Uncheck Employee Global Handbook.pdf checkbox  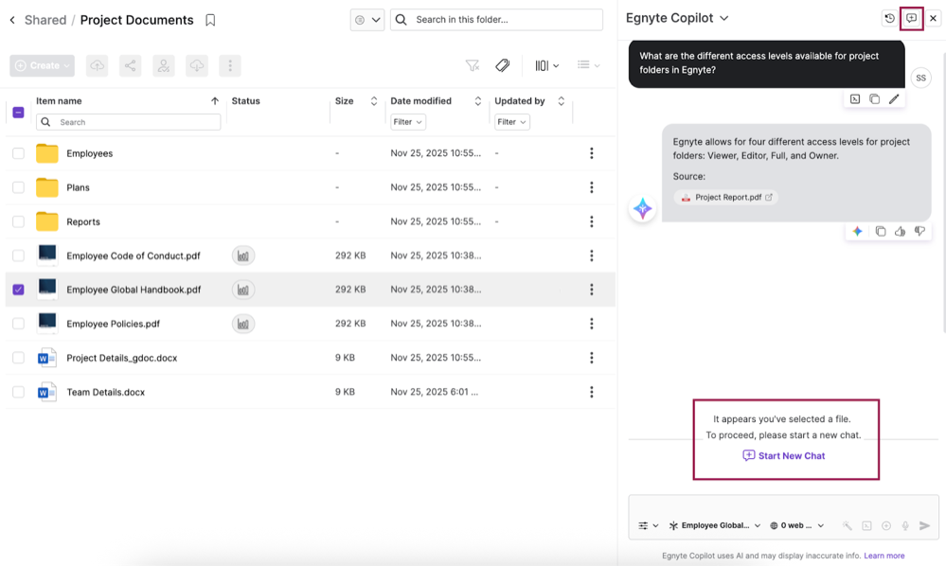18,290
